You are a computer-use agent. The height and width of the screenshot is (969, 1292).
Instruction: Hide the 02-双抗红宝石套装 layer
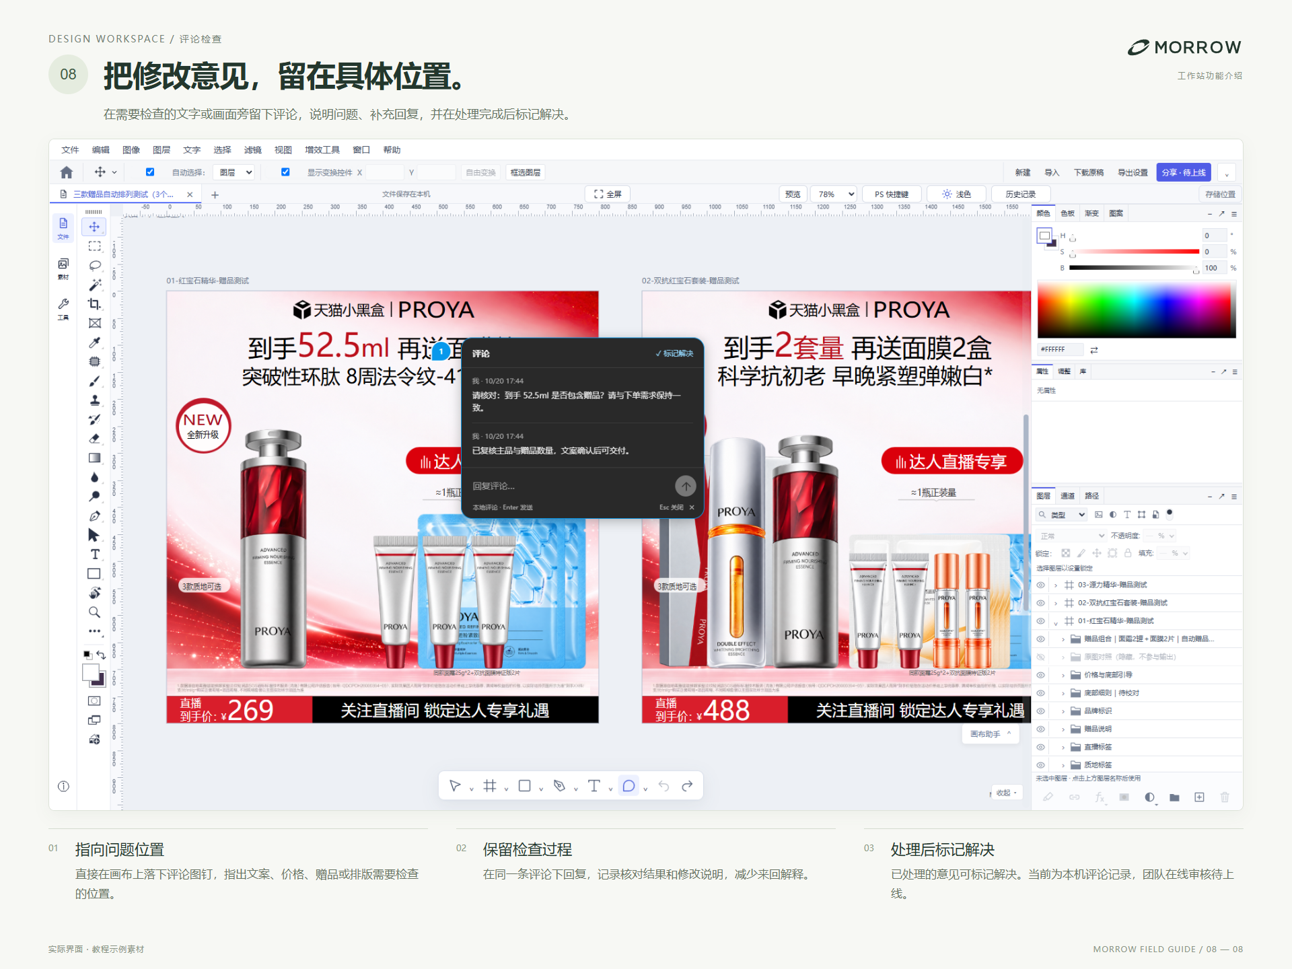[x=1041, y=603]
